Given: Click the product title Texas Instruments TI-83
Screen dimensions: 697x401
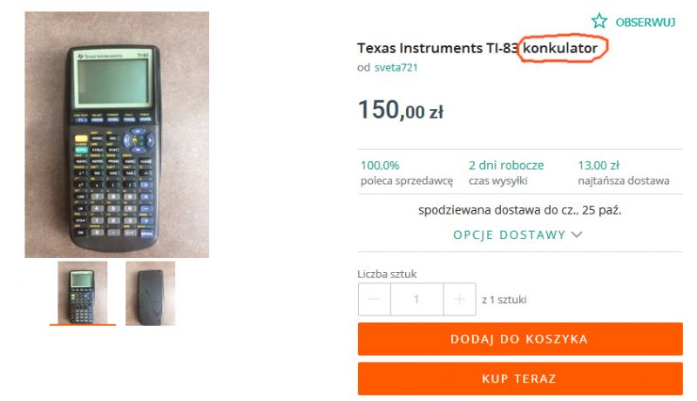Looking at the screenshot, I should point(438,48).
